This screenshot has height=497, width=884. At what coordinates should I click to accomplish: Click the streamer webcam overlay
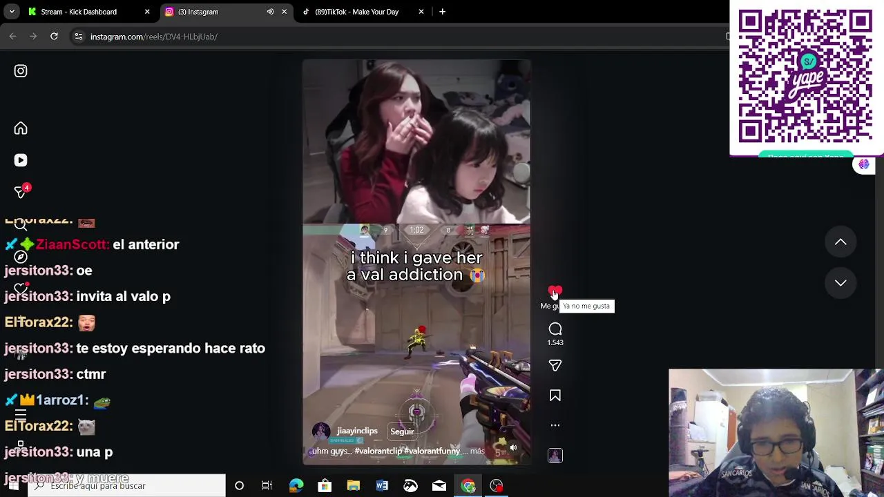click(x=776, y=433)
